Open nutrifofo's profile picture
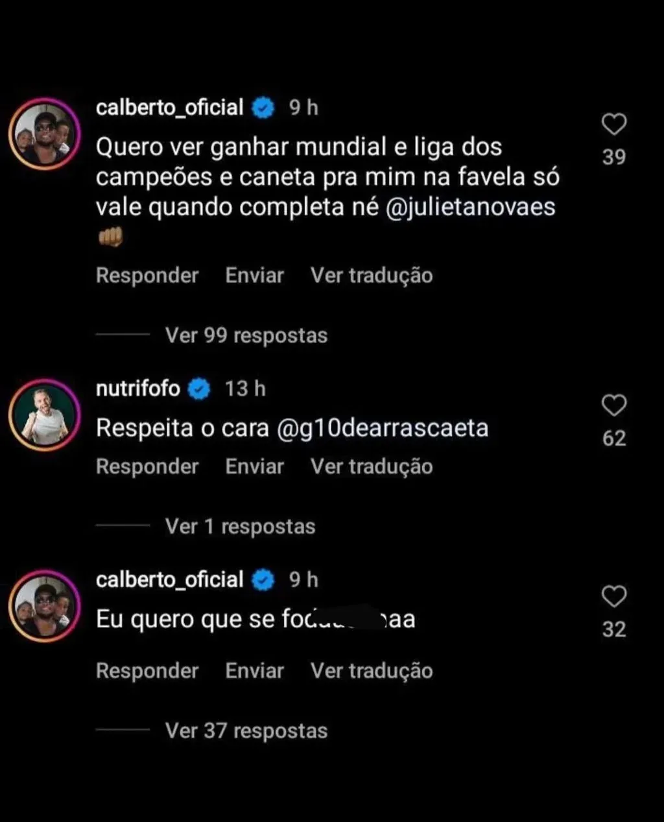Screen dimensions: 664x822 (x=43, y=416)
